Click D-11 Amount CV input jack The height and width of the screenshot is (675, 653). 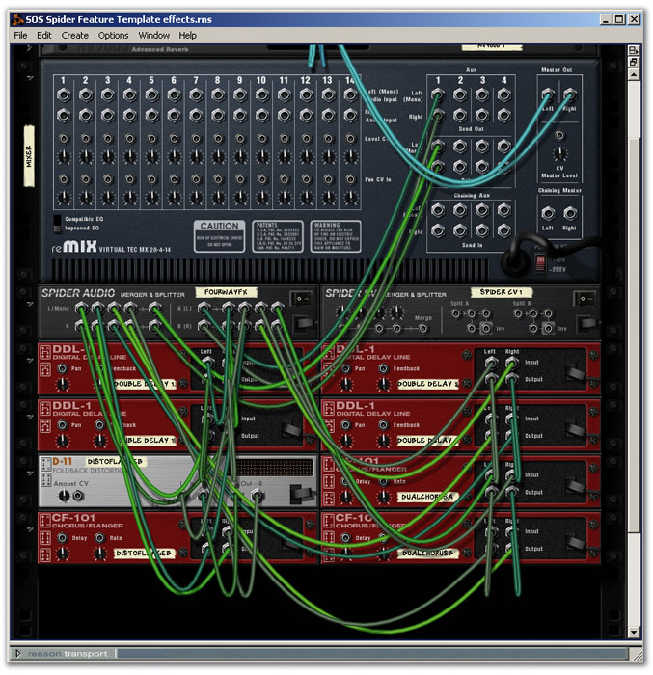78,496
